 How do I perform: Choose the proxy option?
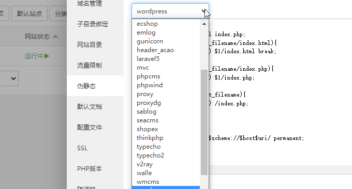(166, 94)
